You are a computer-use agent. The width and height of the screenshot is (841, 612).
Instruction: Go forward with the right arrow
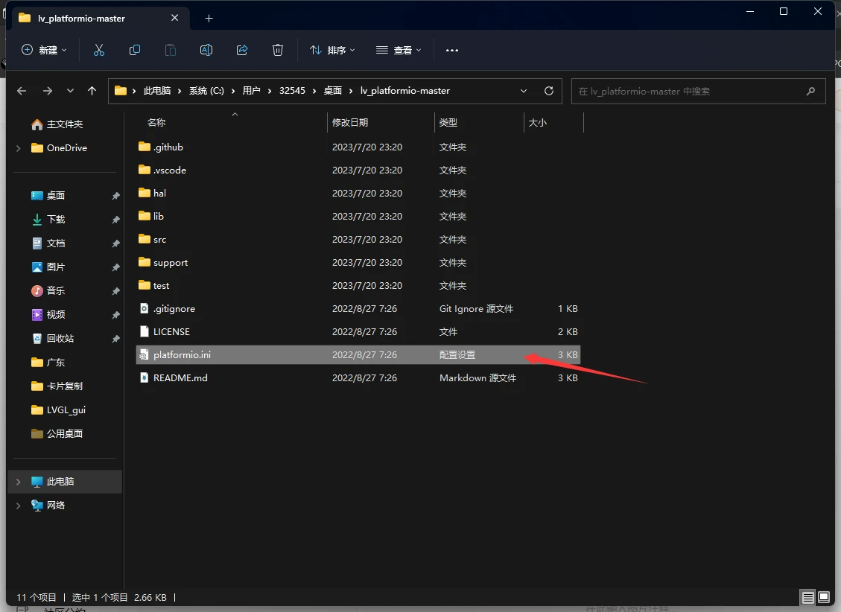pyautogui.click(x=48, y=91)
